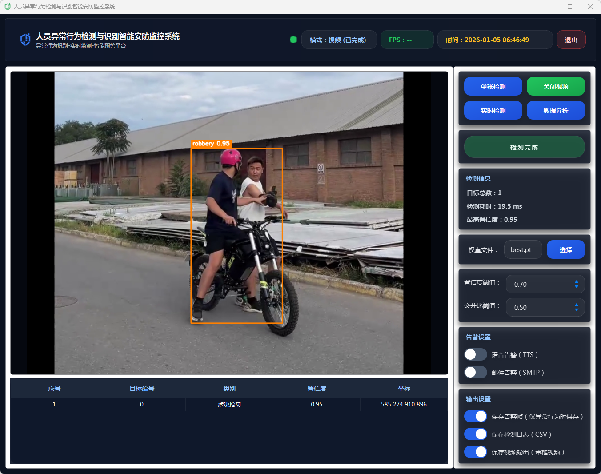Open the 数据分析 data analysis view
Image resolution: width=601 pixels, height=474 pixels.
(555, 110)
